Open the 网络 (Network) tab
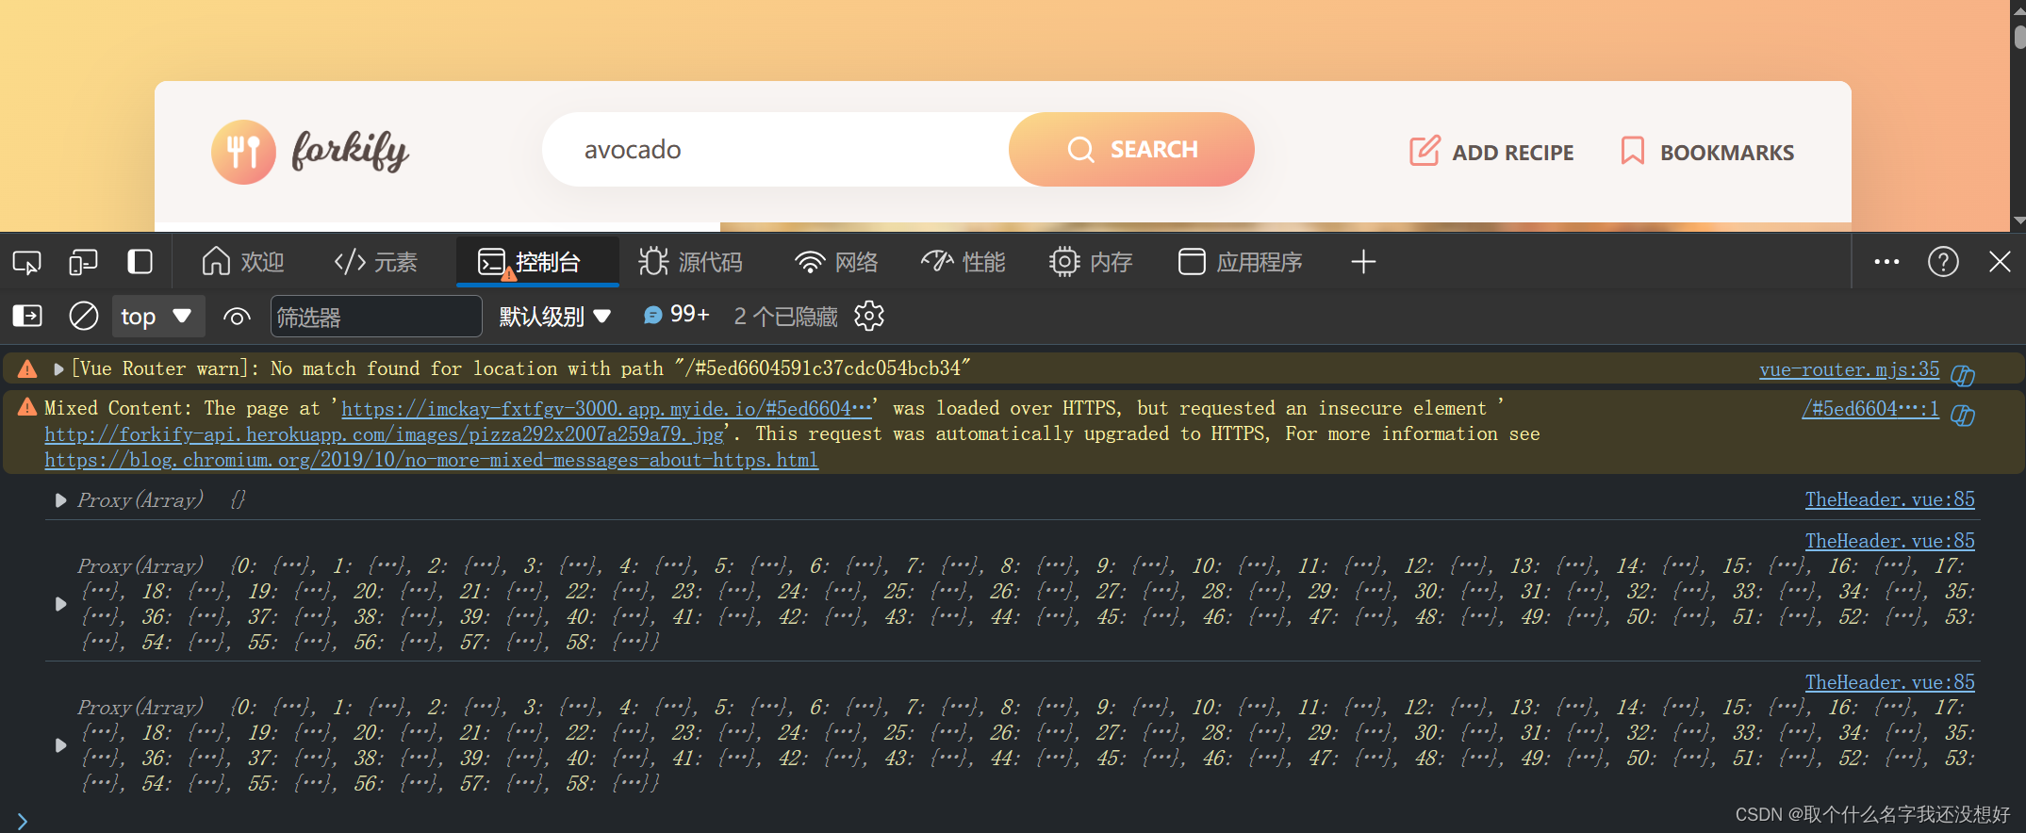 pos(836,262)
